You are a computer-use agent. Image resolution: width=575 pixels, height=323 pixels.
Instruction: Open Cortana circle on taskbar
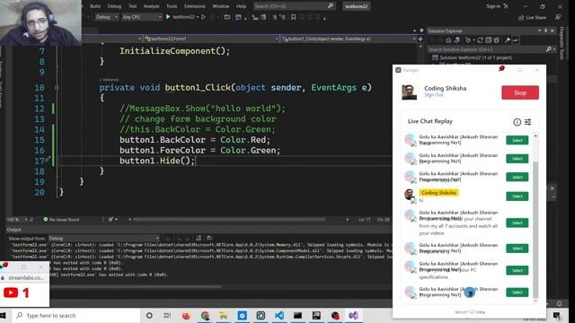click(149, 315)
